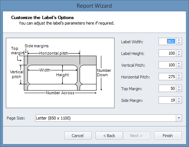Decrease Label Height using down spinner
The width and height of the screenshot is (189, 147).
point(179,55)
